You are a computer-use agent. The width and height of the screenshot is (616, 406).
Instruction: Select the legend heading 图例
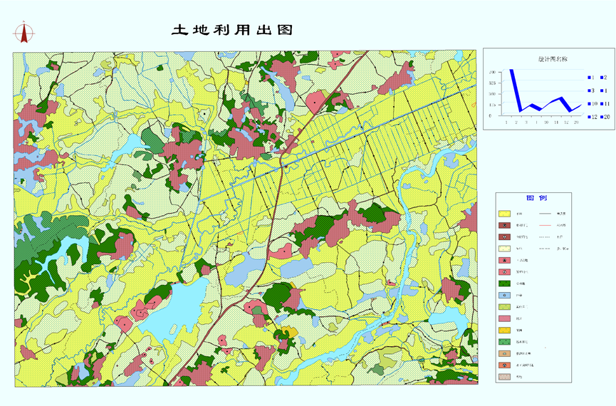click(x=536, y=198)
